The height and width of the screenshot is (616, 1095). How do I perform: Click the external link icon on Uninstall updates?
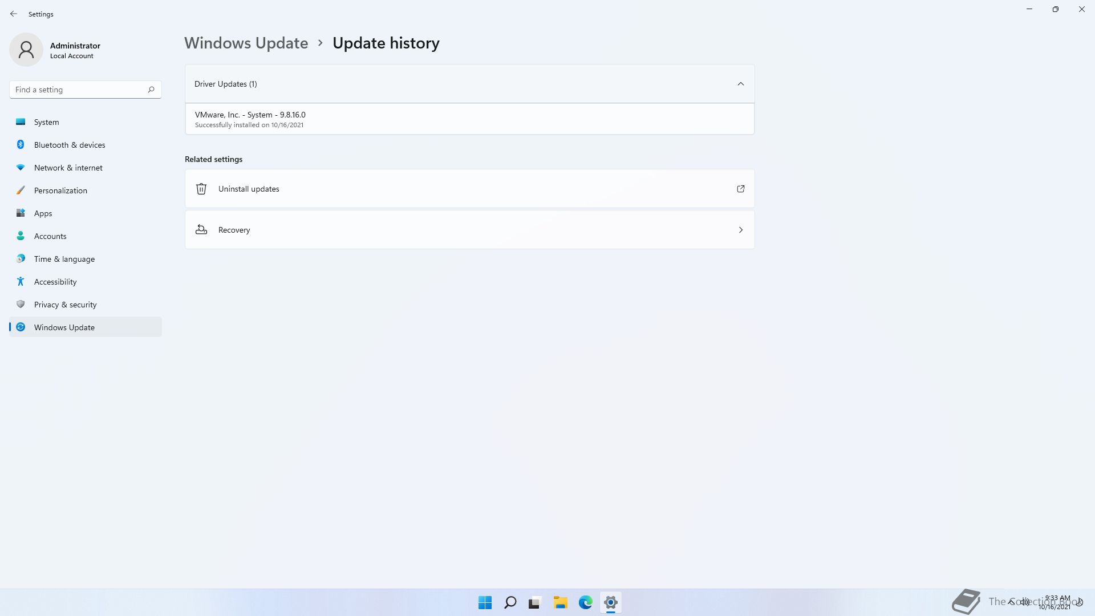click(741, 189)
